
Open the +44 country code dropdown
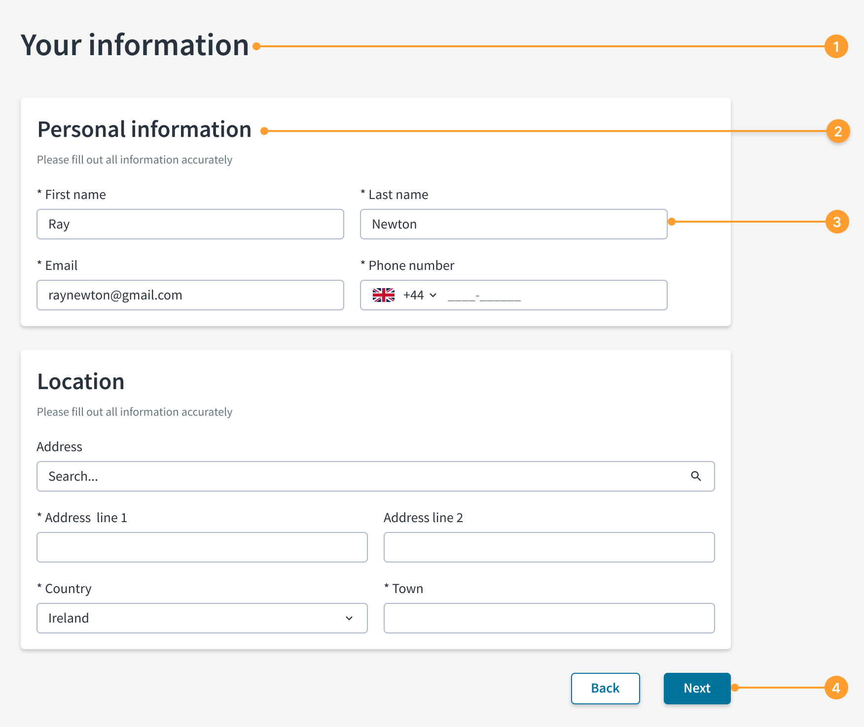point(420,295)
